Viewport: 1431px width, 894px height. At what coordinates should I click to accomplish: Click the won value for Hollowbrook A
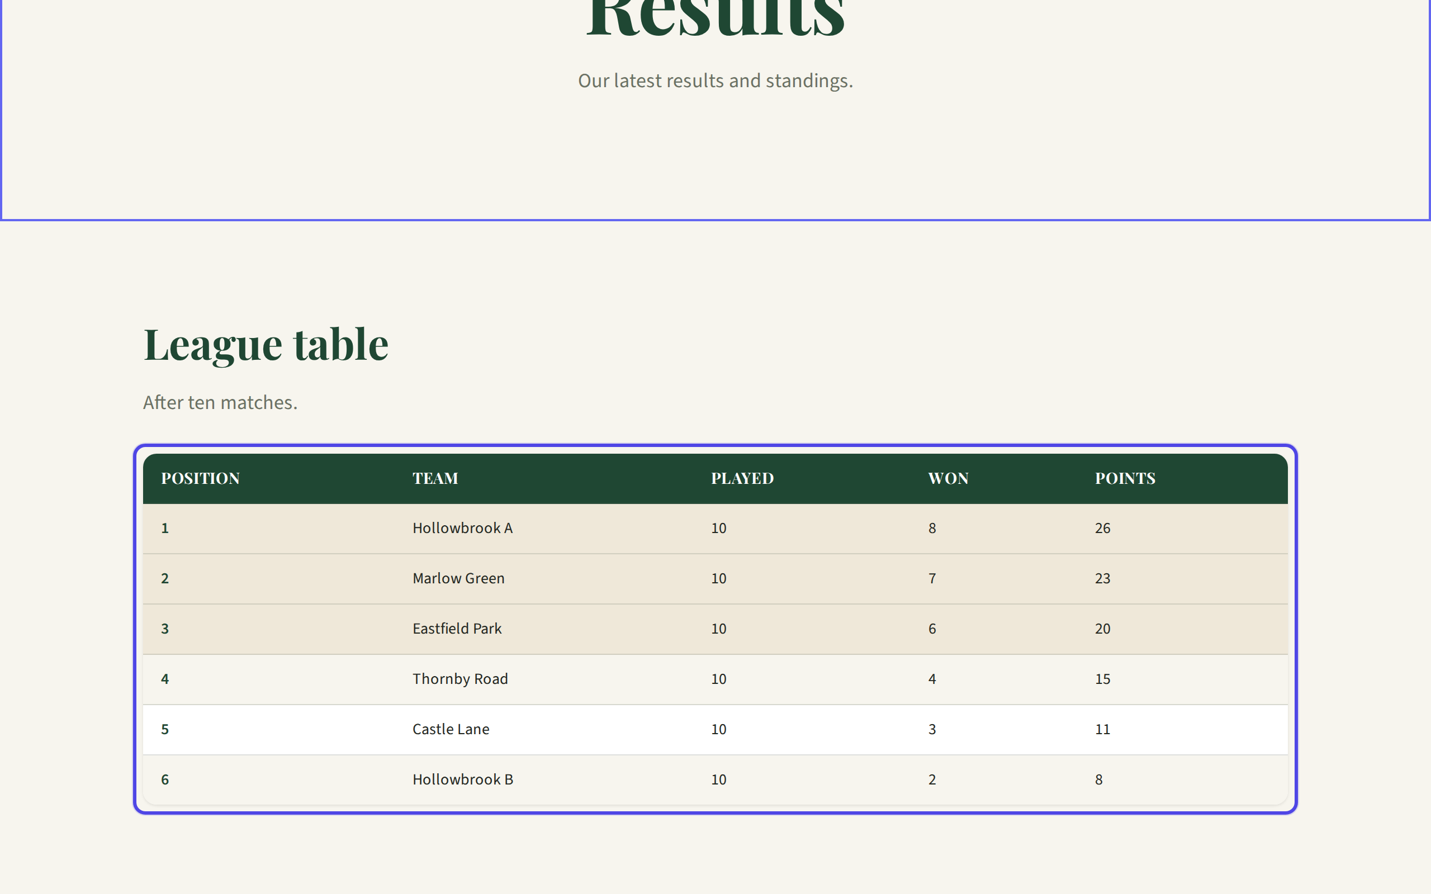tap(932, 528)
